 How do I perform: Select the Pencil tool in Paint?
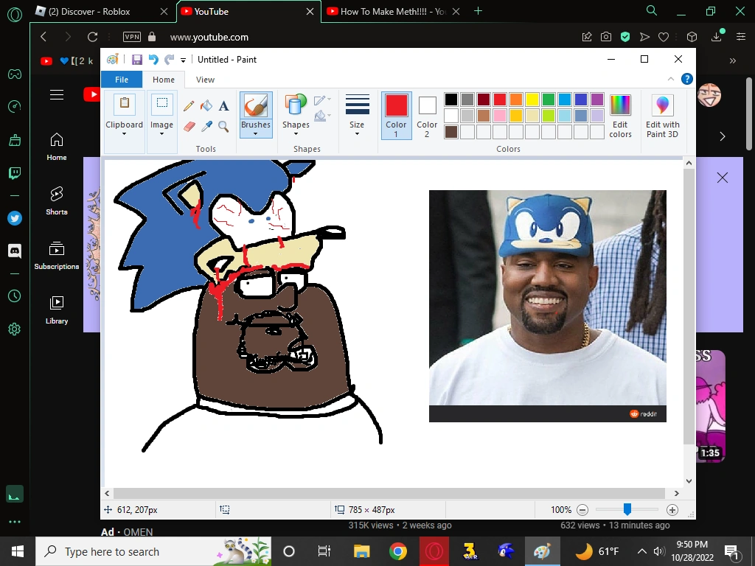pyautogui.click(x=189, y=106)
